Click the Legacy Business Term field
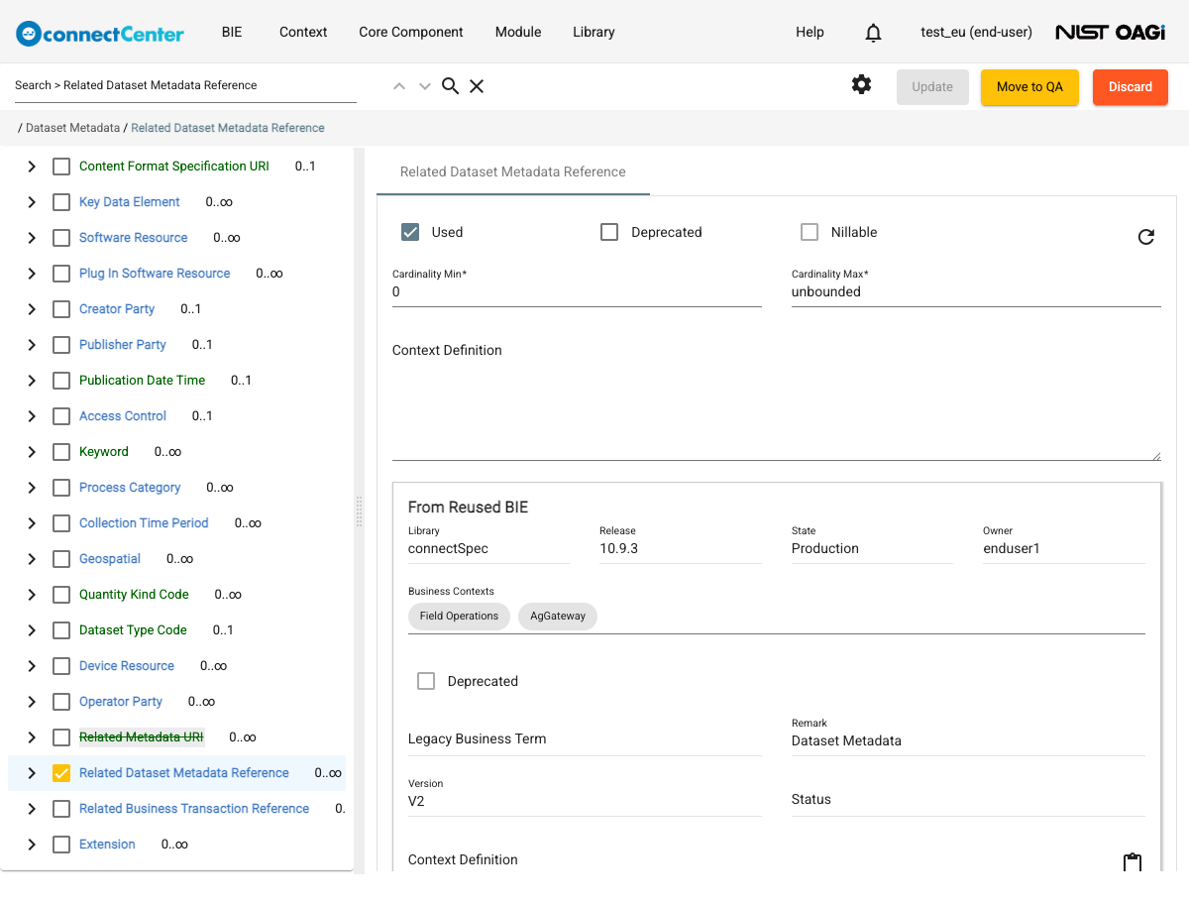 (x=585, y=738)
